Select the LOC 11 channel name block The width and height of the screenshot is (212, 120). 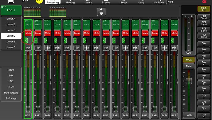tap(125, 25)
